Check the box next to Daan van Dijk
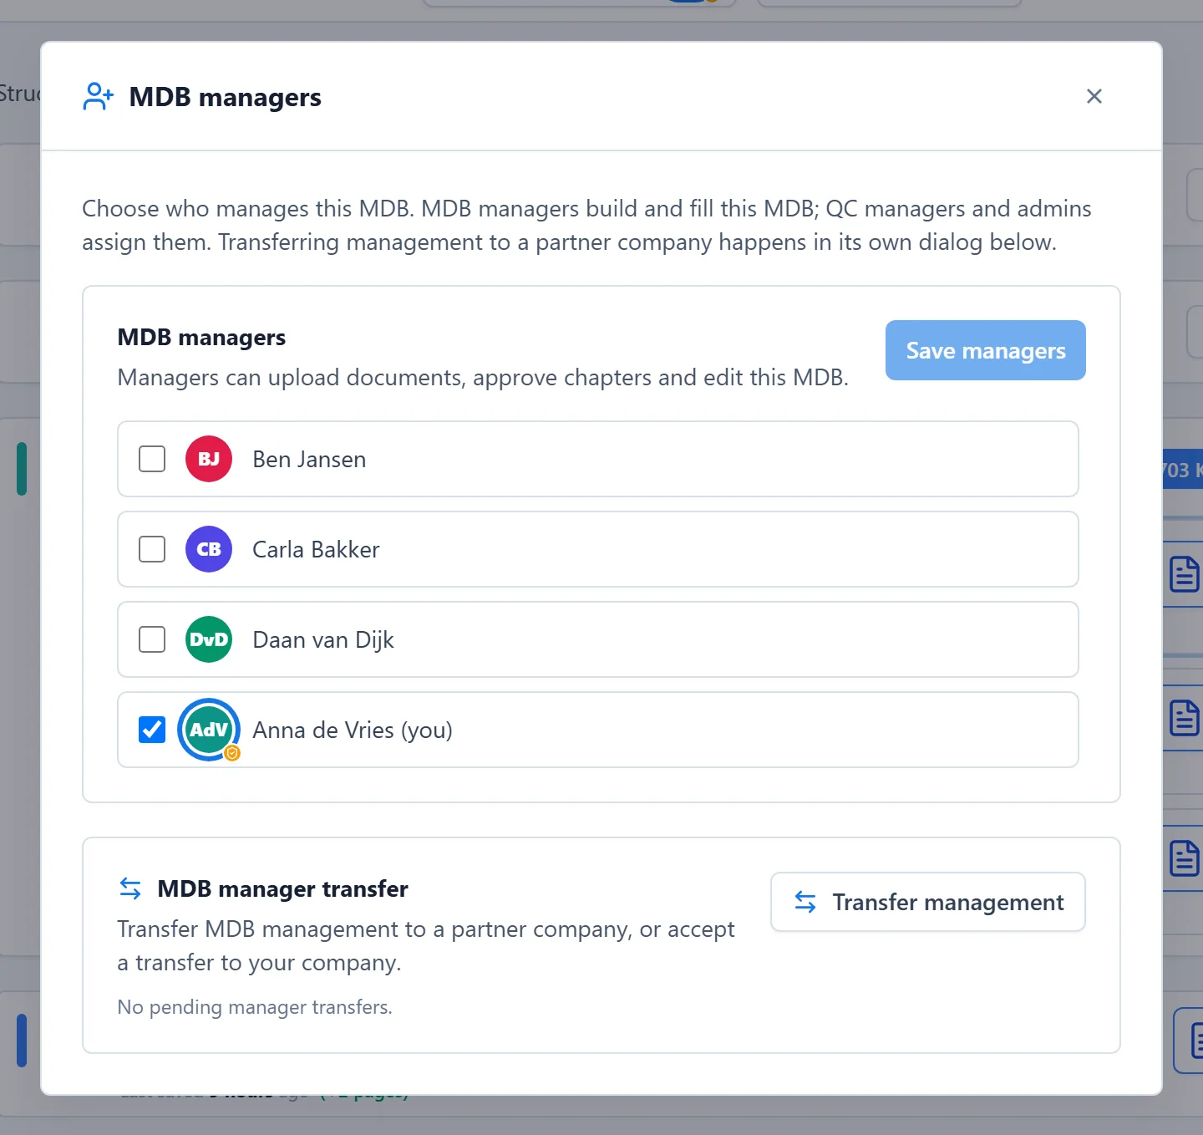Screen dimensions: 1203x1135 pos(152,639)
